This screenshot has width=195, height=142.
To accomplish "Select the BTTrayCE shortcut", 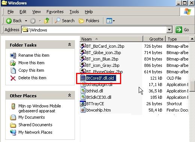I will [x=95, y=104].
